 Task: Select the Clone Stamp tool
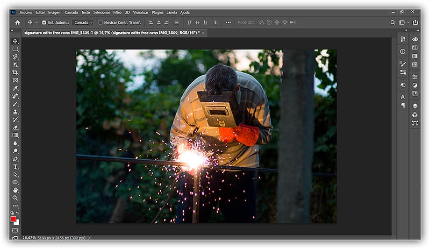coord(15,112)
